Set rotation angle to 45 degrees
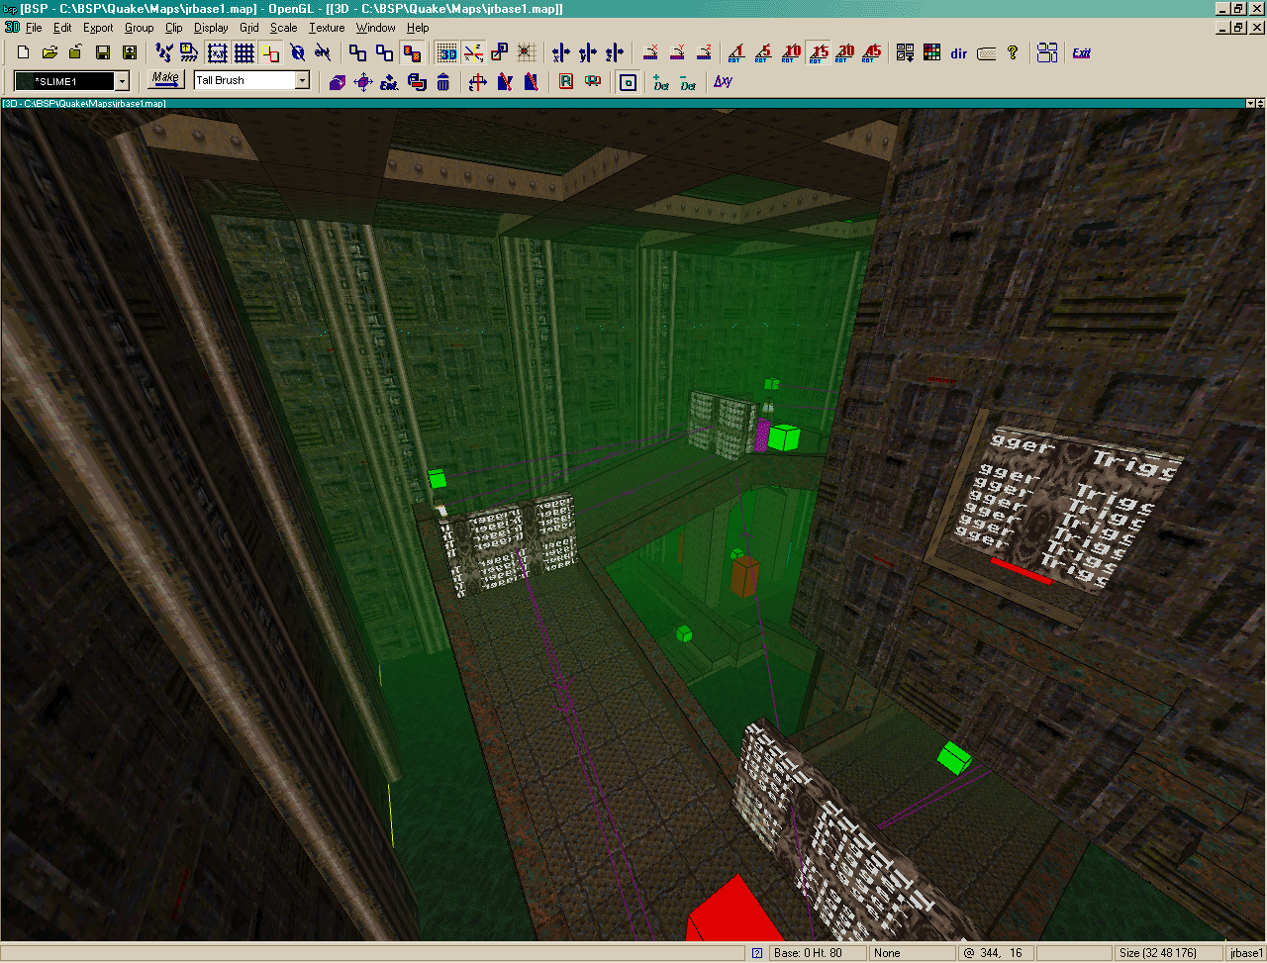Image resolution: width=1267 pixels, height=963 pixels. 872,52
